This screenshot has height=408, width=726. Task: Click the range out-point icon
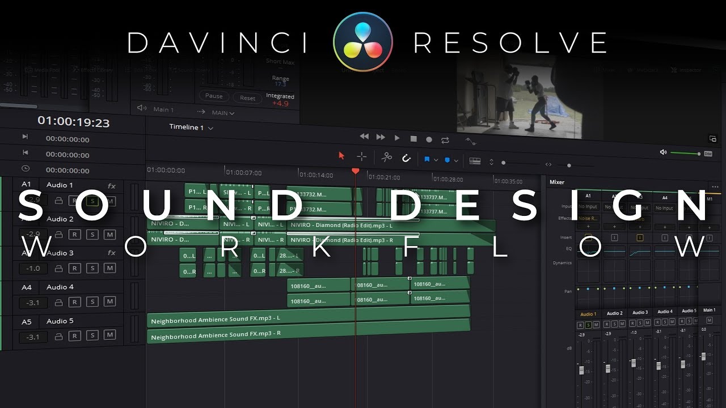click(x=25, y=152)
